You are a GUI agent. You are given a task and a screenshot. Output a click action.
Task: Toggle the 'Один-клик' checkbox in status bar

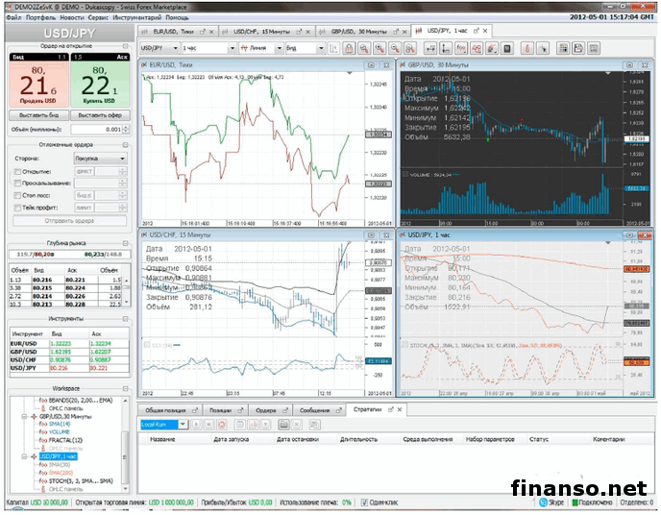click(x=363, y=502)
